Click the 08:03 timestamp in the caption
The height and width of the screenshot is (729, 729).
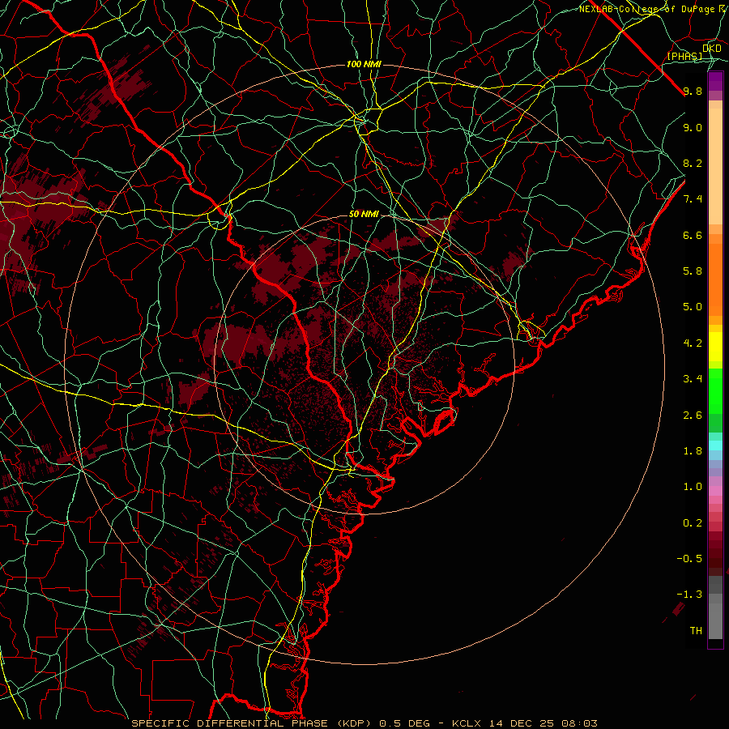click(x=579, y=723)
